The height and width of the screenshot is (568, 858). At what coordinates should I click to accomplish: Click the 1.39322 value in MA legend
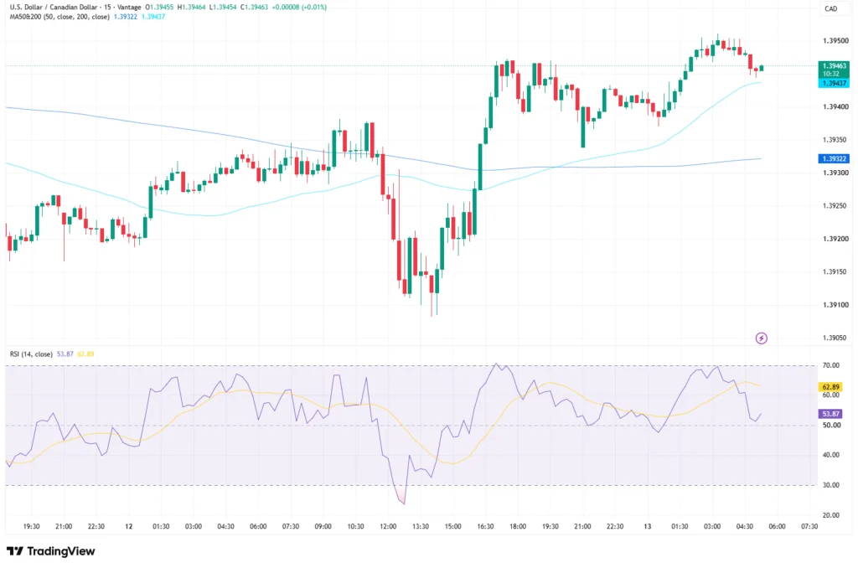coord(126,17)
